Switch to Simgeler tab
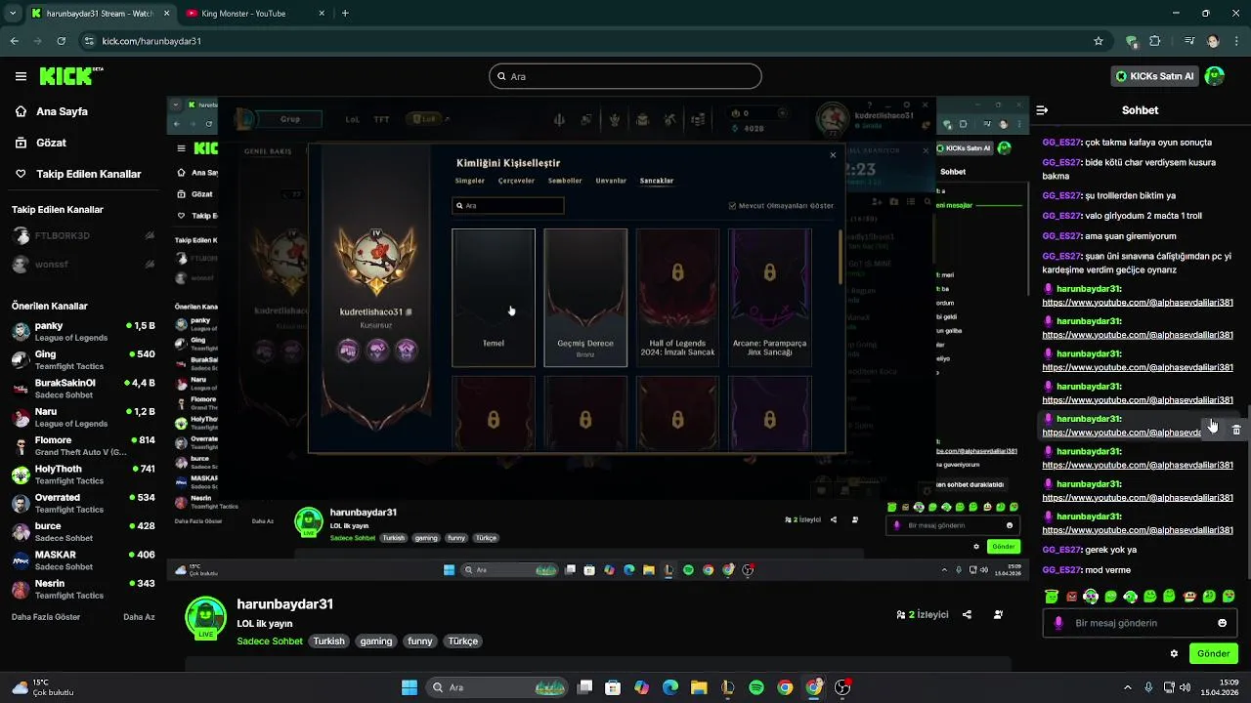 [x=470, y=181]
